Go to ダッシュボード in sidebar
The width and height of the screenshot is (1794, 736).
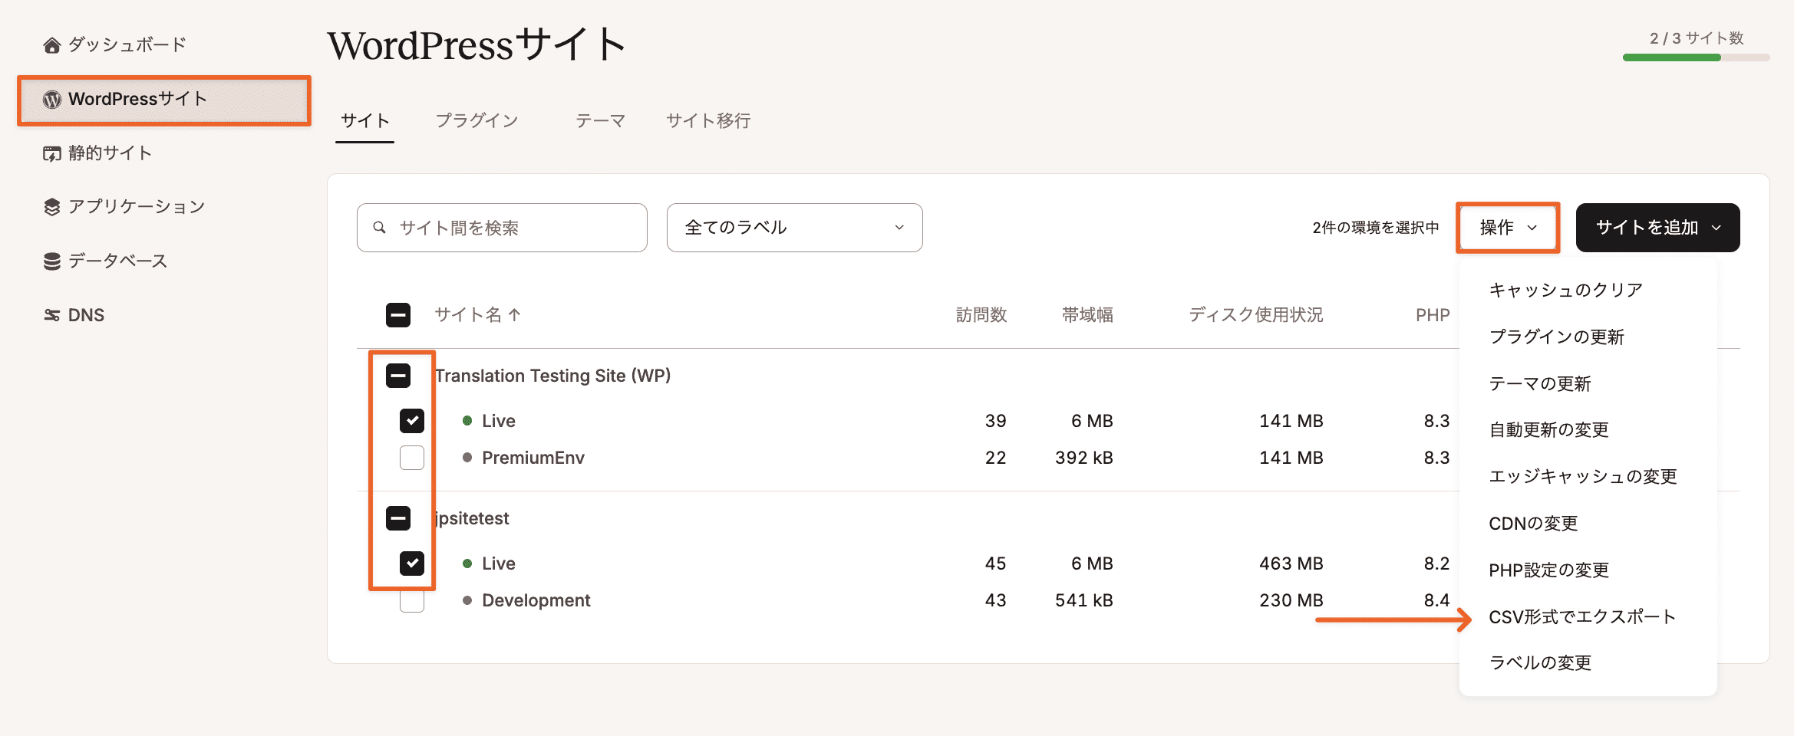pyautogui.click(x=127, y=45)
